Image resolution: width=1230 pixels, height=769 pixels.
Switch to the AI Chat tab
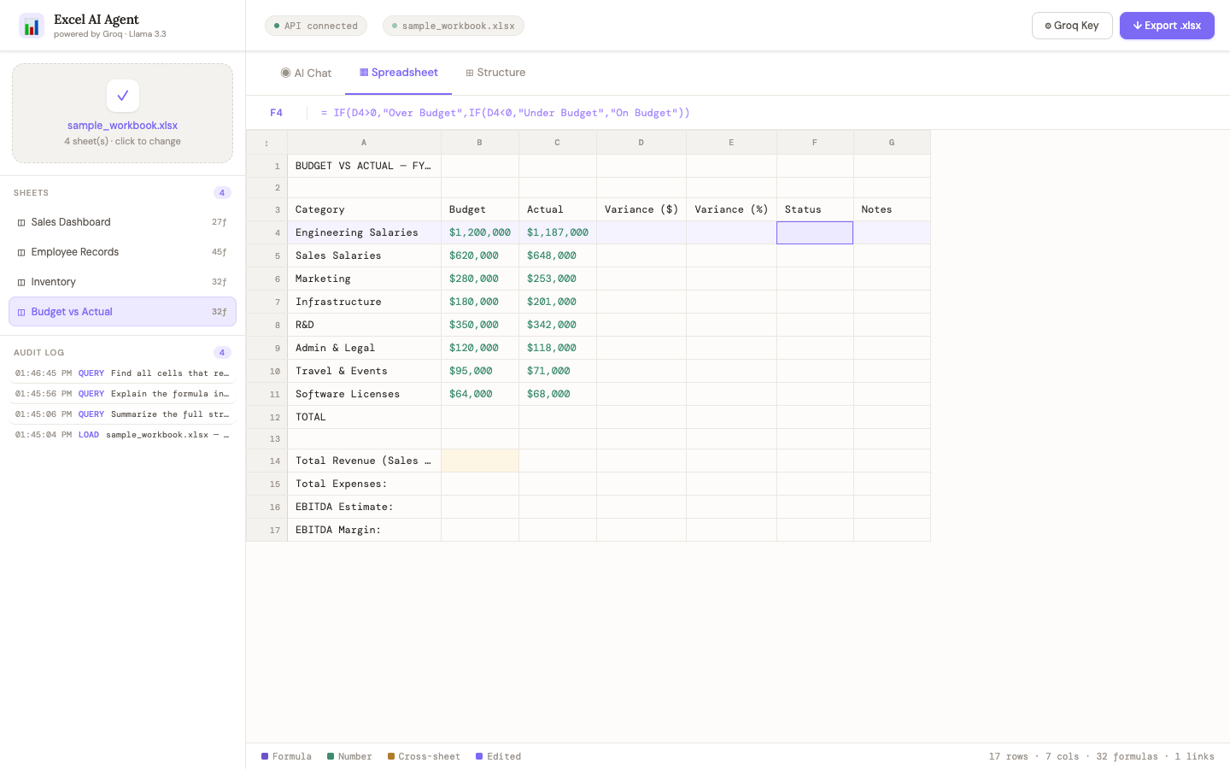306,73
